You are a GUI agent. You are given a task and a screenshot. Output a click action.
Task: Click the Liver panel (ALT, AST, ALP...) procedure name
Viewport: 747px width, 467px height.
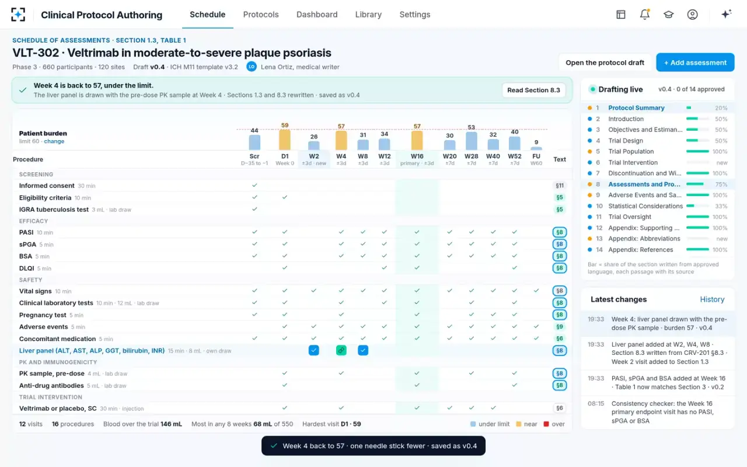[92, 351]
